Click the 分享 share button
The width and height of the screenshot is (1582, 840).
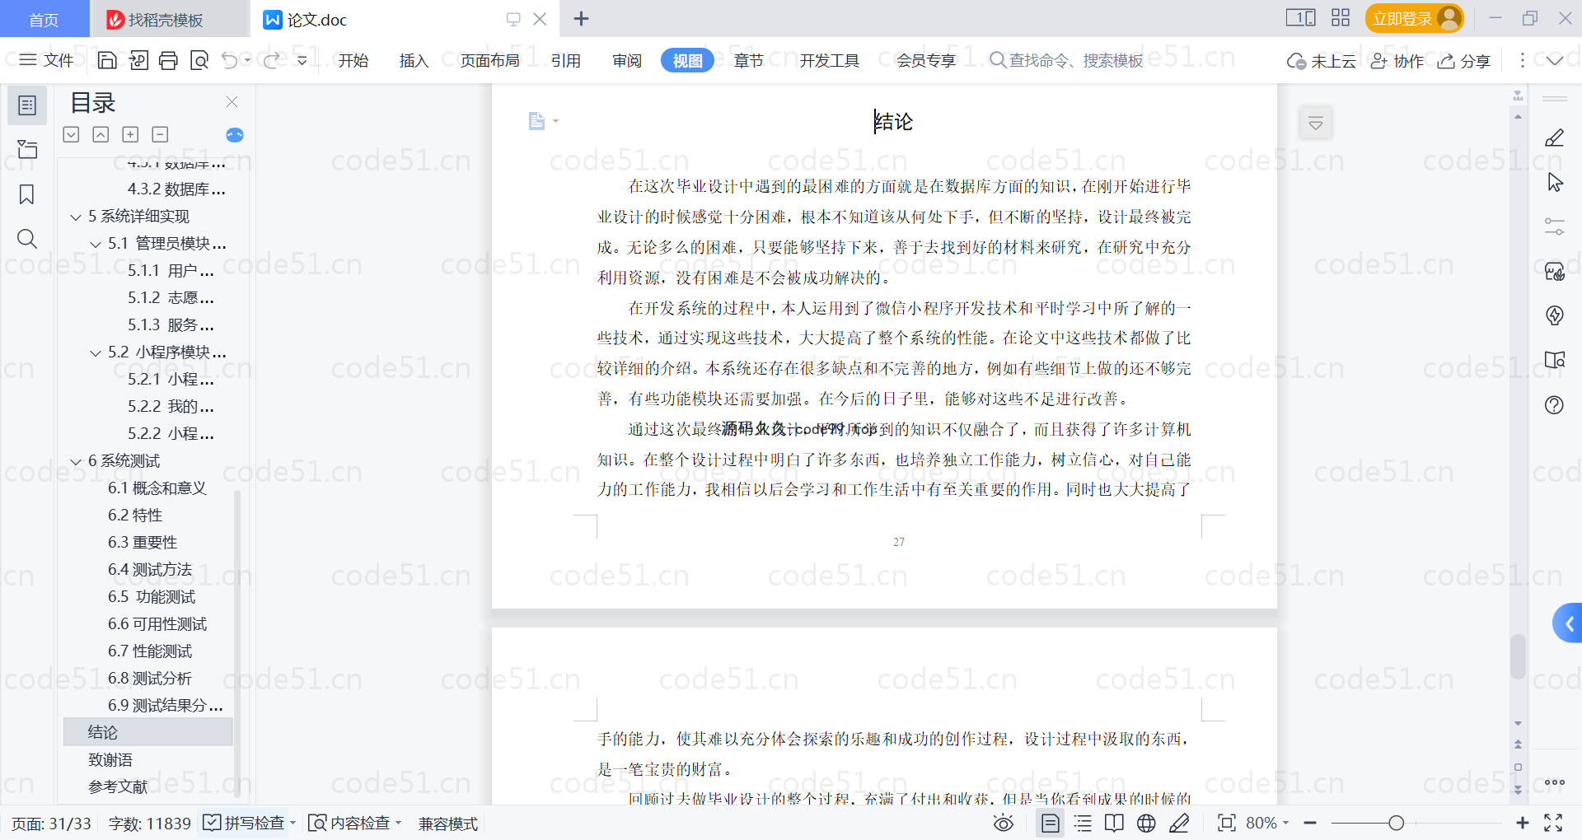click(1464, 61)
